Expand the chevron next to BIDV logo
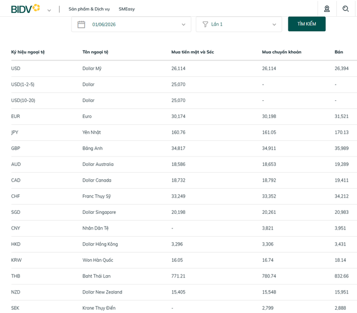The image size is (357, 313). coord(49,10)
